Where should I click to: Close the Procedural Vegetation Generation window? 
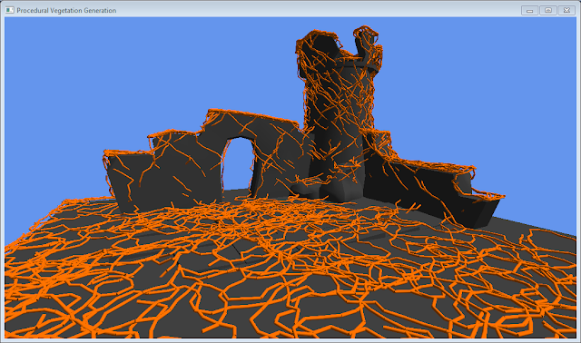click(566, 10)
